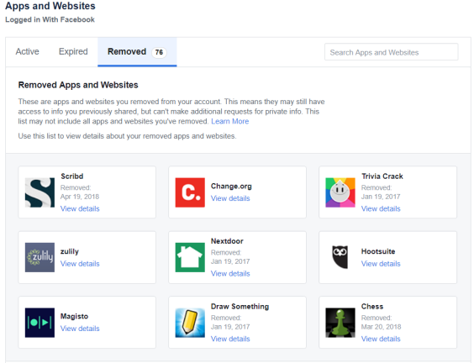Click the Apr 19, 2018 removal date
Viewport: 474px width, 363px height.
[x=80, y=197]
